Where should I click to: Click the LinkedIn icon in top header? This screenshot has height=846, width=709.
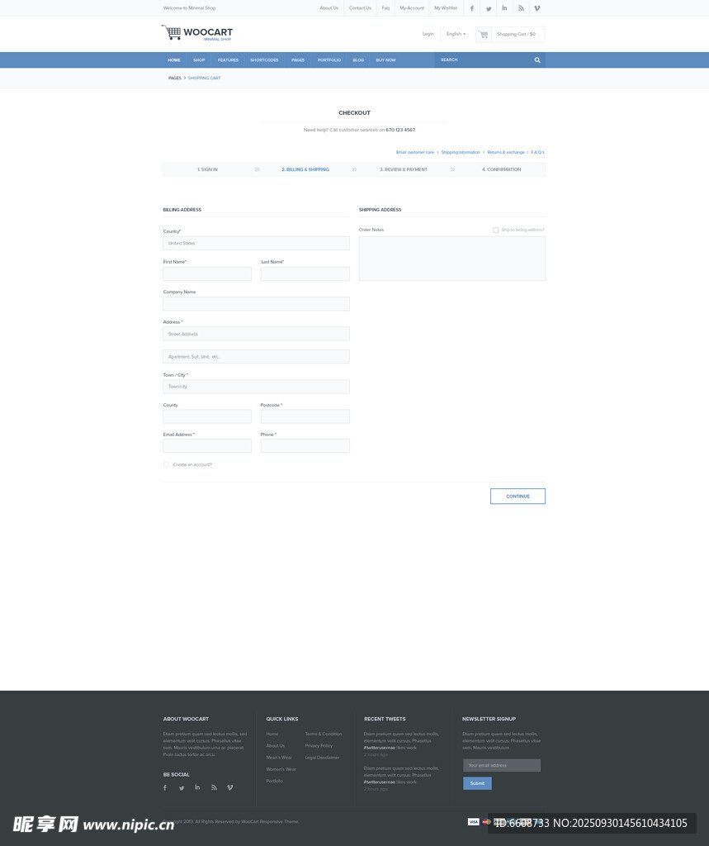(x=504, y=8)
